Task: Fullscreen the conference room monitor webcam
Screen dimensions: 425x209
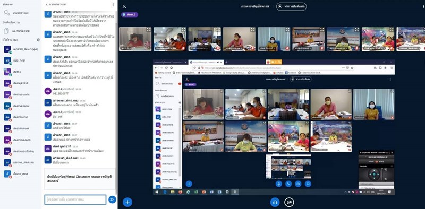Action: coord(218,30)
